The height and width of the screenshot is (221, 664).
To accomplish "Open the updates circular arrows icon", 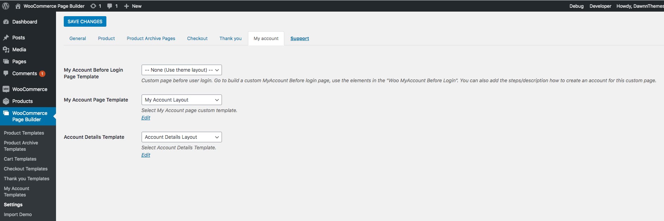I will coord(93,6).
